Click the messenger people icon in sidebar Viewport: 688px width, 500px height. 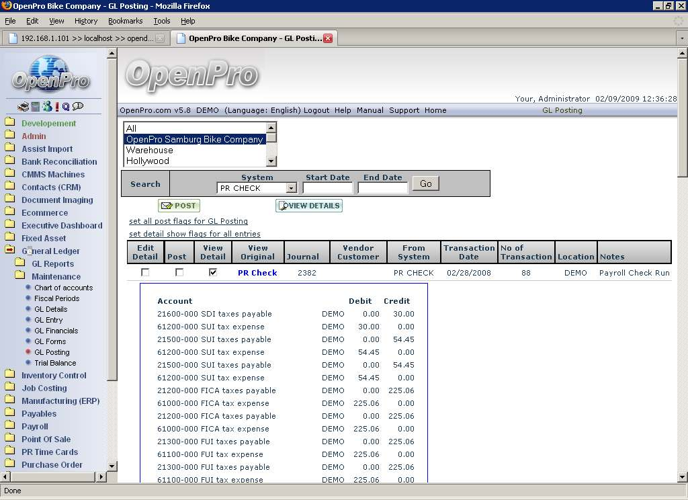coord(46,106)
